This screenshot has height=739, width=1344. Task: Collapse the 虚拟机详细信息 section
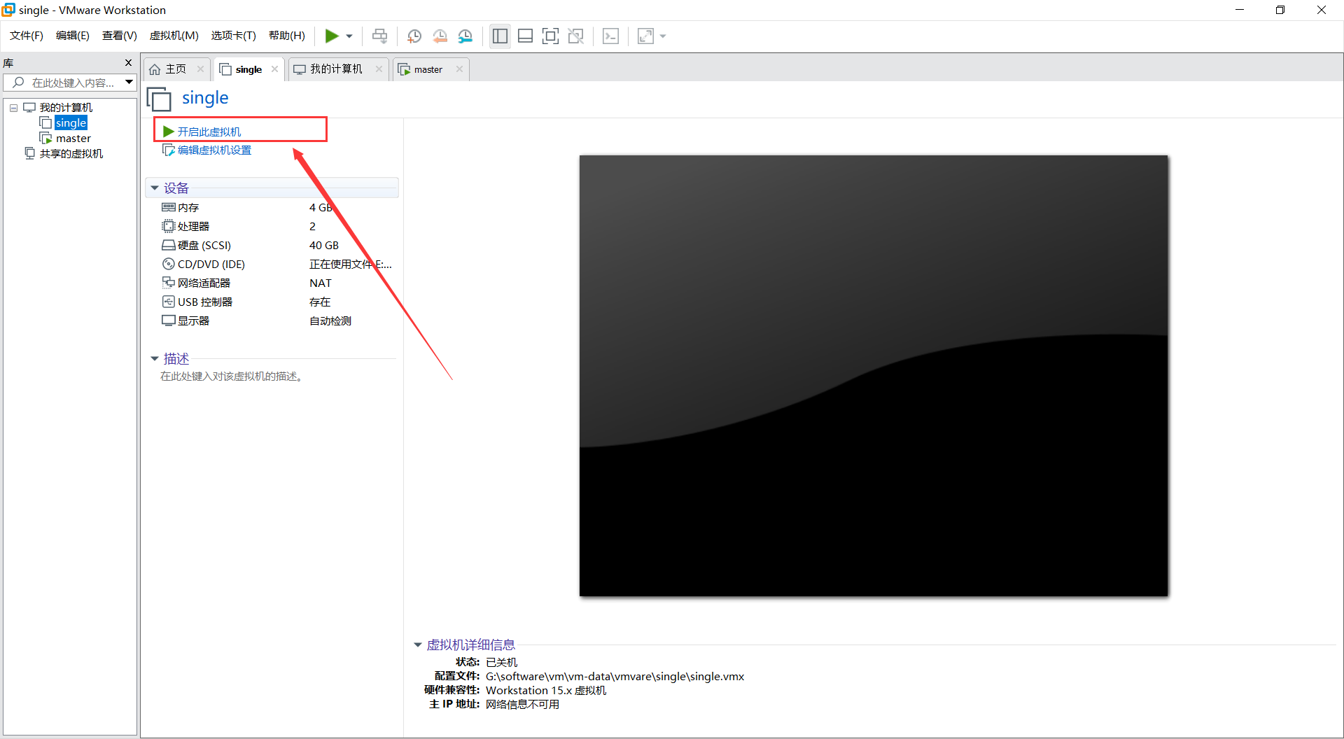tap(418, 645)
